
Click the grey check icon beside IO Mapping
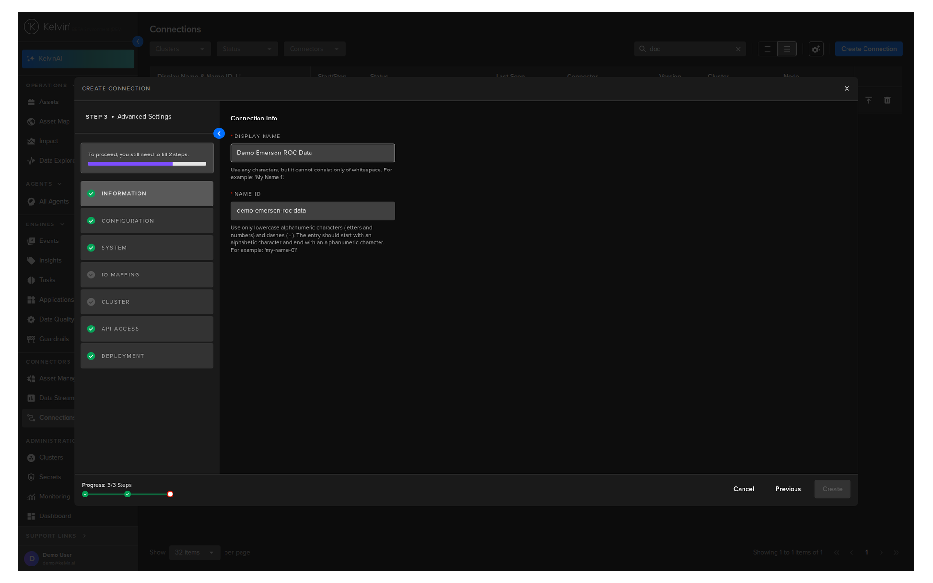[x=91, y=274]
